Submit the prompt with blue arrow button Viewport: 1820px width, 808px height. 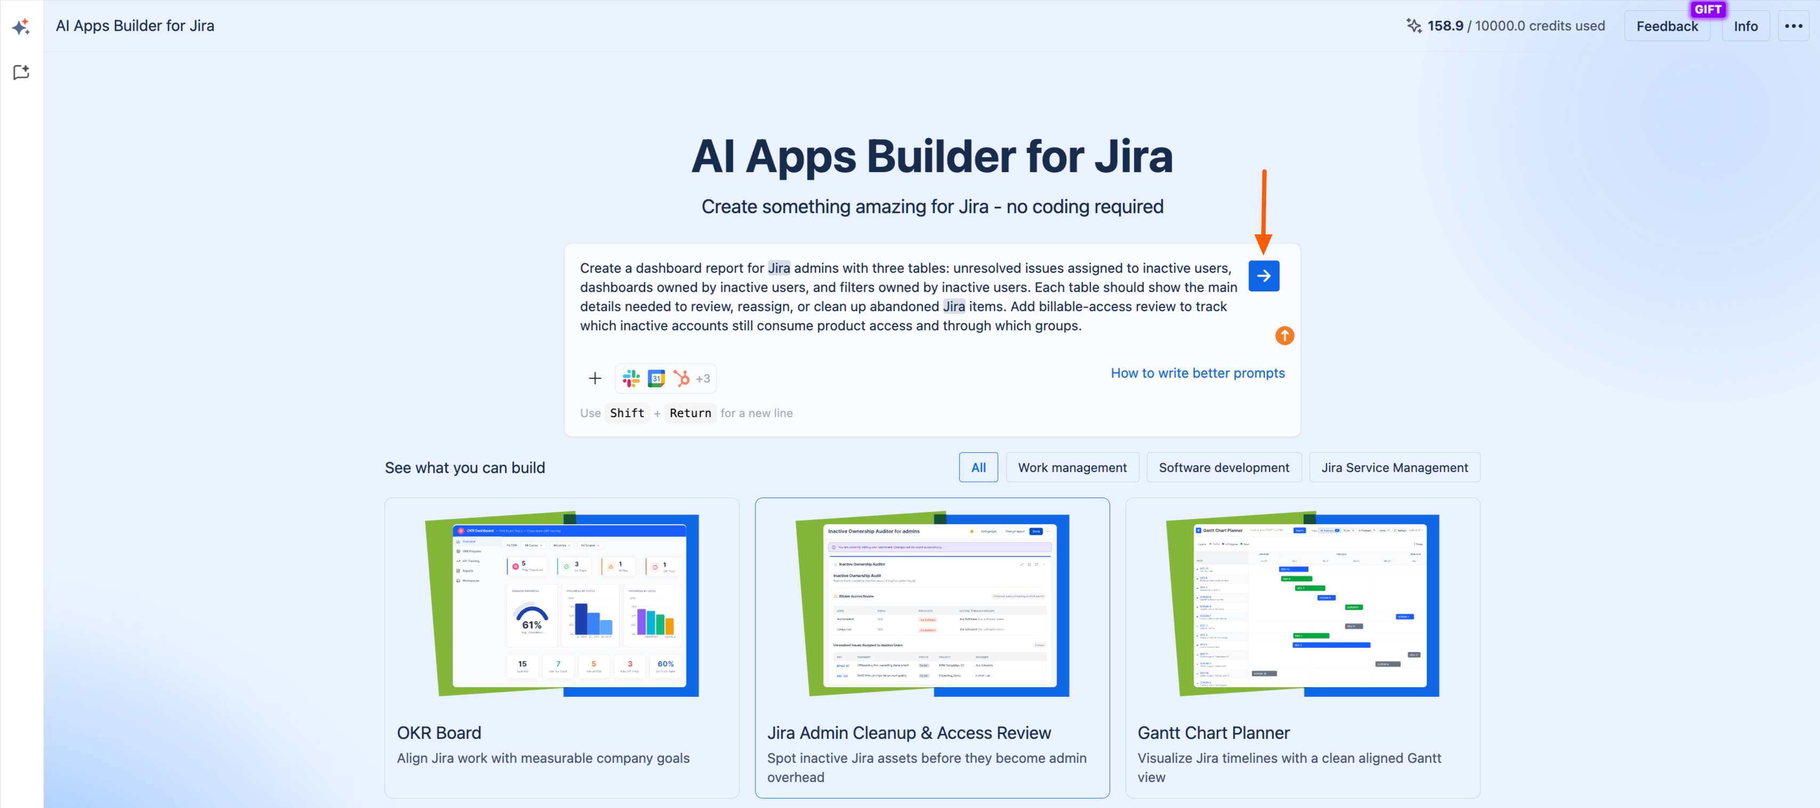[1263, 276]
